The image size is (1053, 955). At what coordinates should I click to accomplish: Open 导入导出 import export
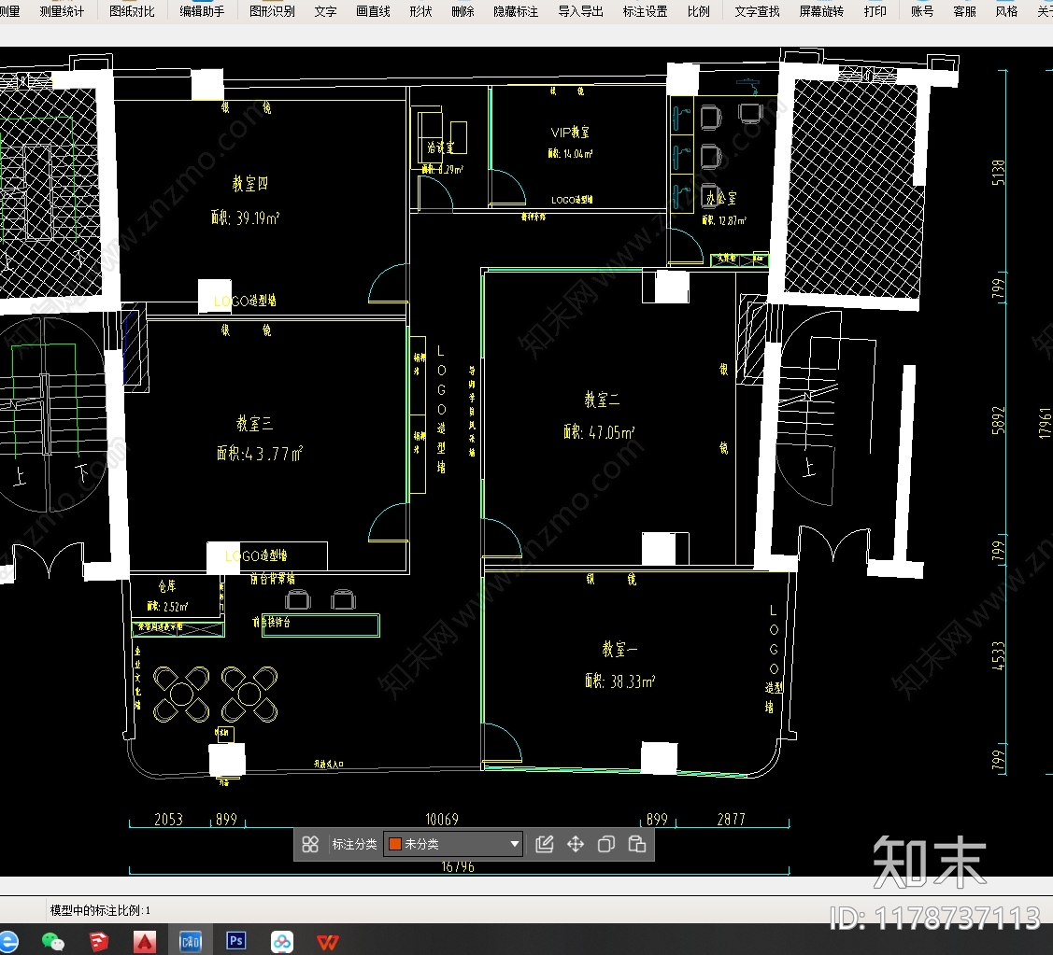(580, 11)
